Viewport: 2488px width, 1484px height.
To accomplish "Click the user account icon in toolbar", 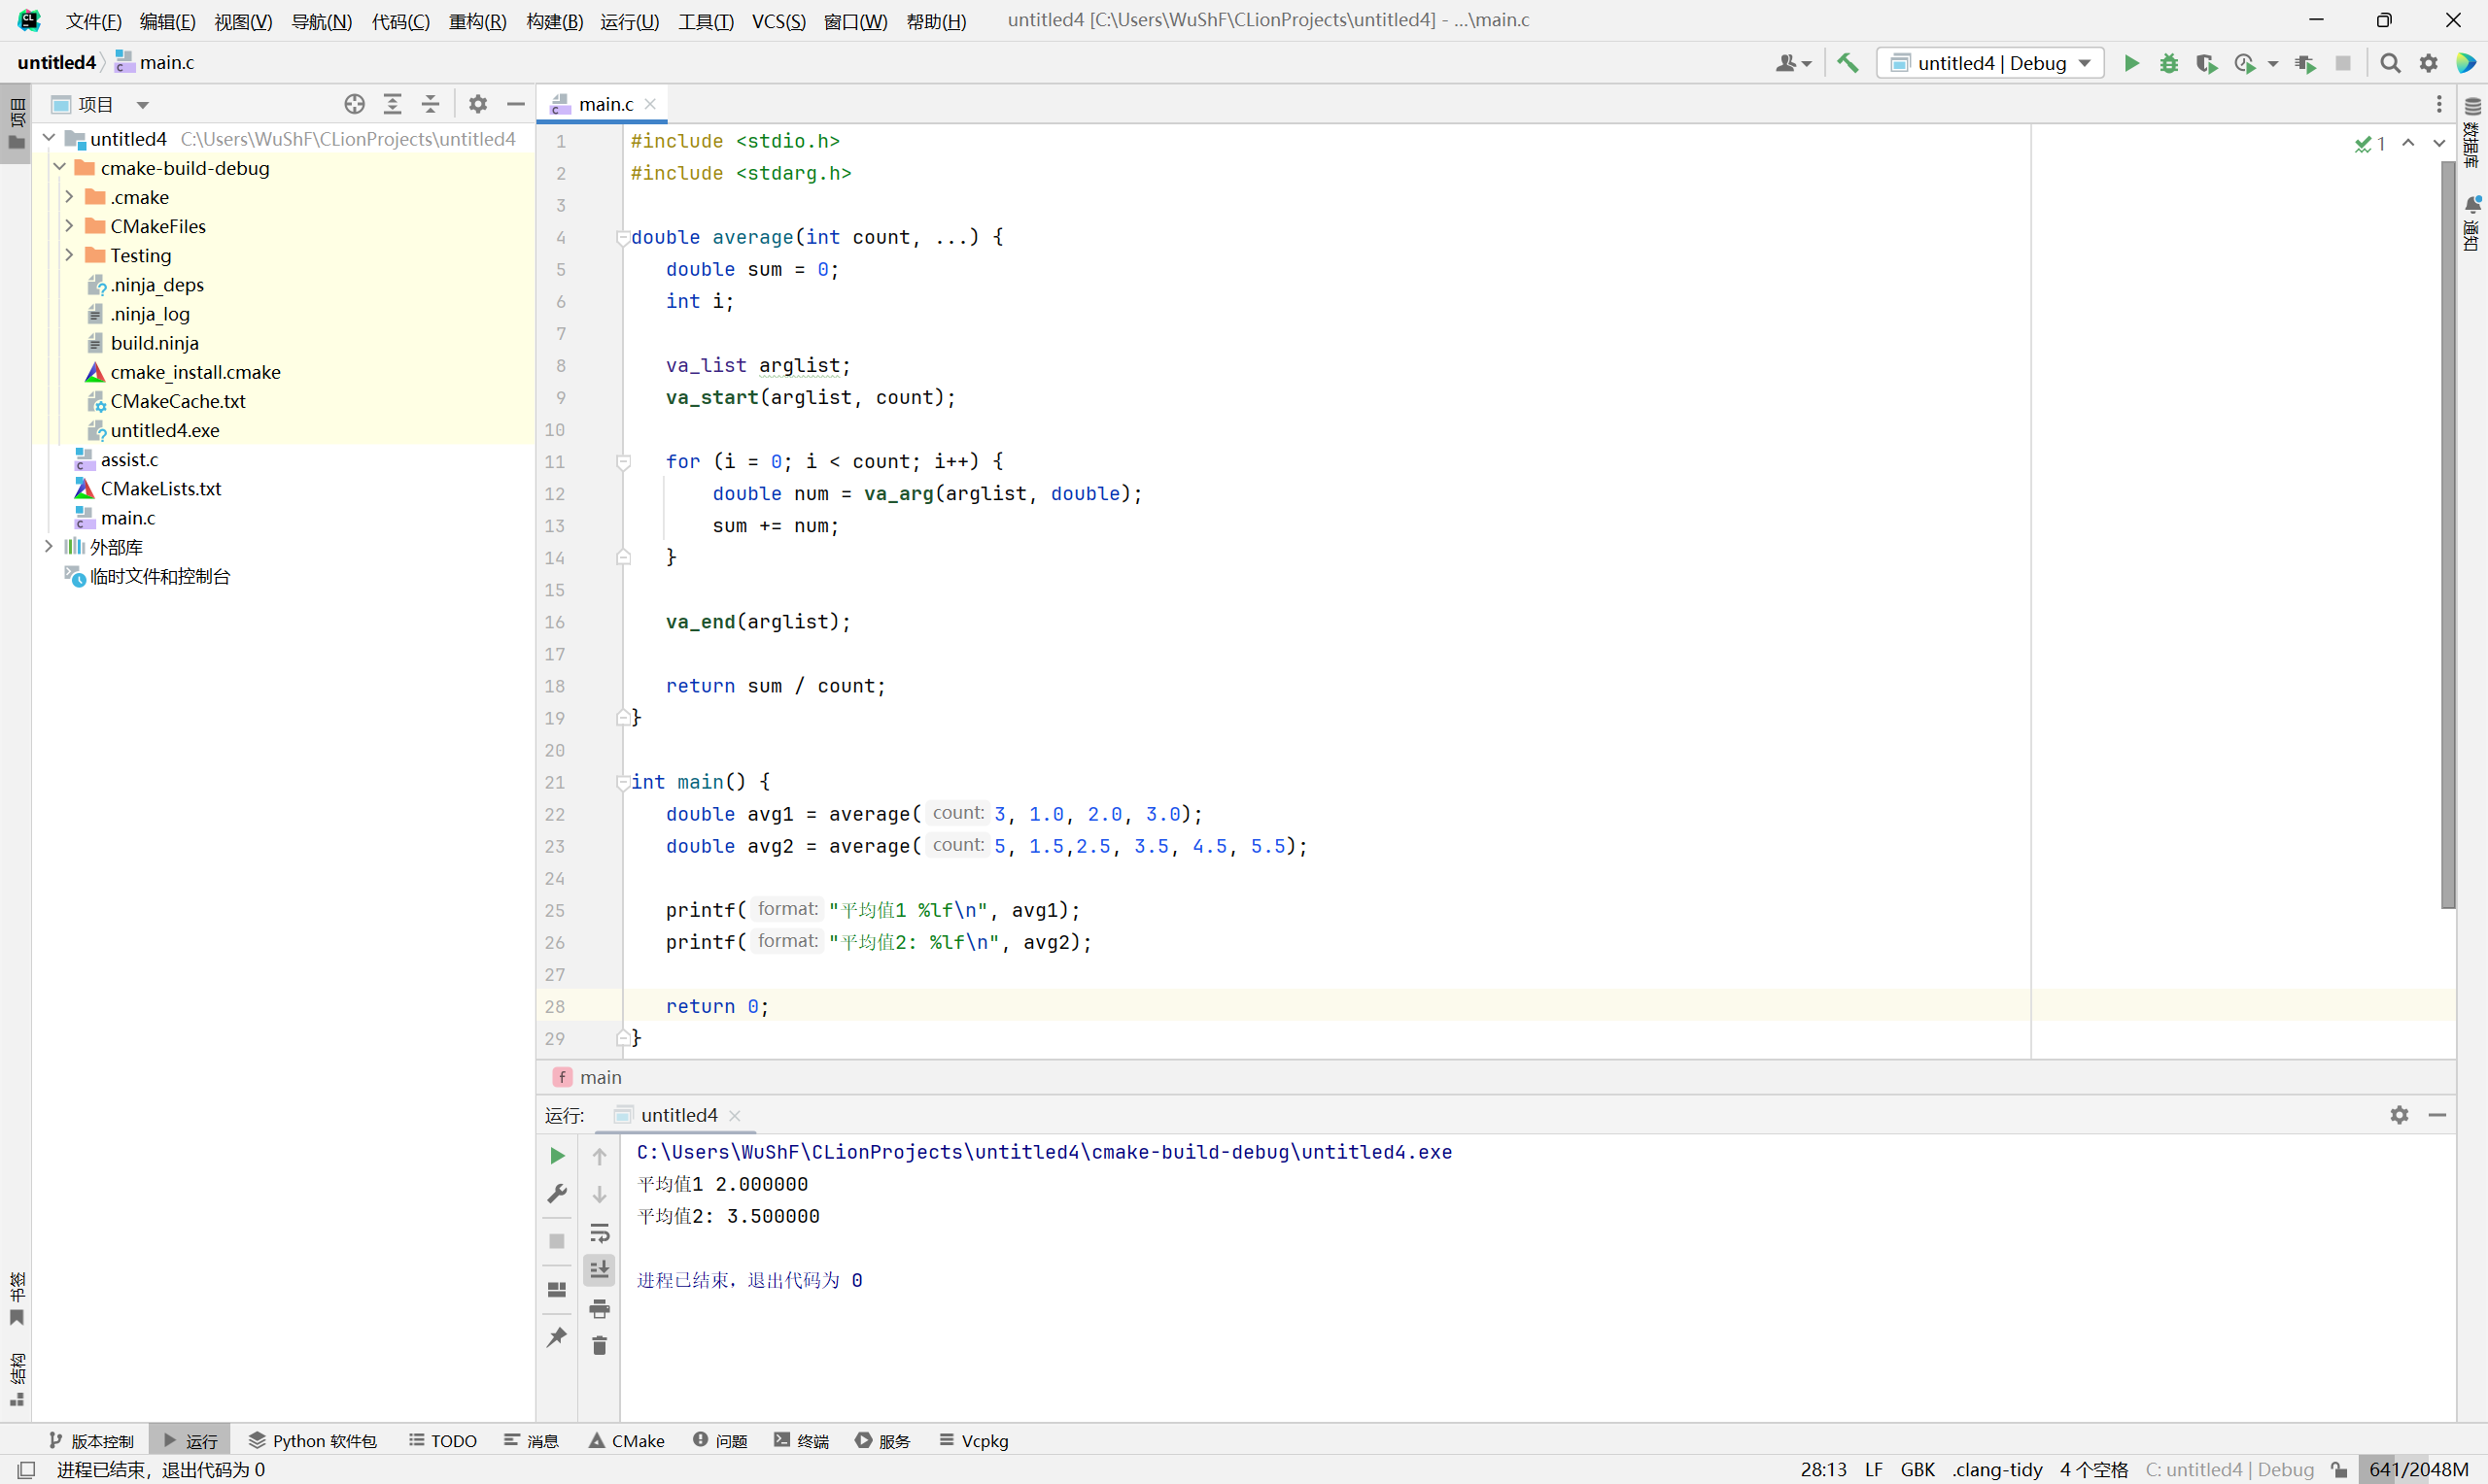I will (1792, 63).
